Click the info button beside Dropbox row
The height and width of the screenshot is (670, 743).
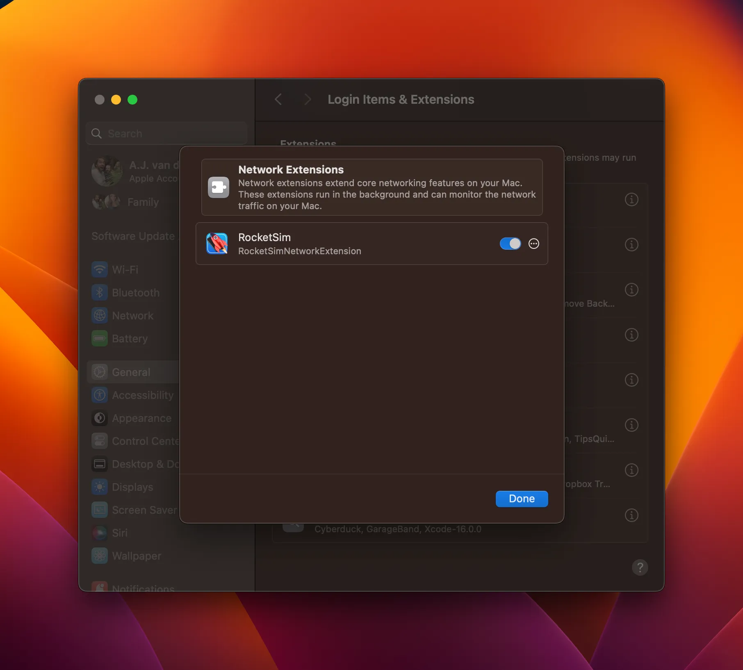631,470
